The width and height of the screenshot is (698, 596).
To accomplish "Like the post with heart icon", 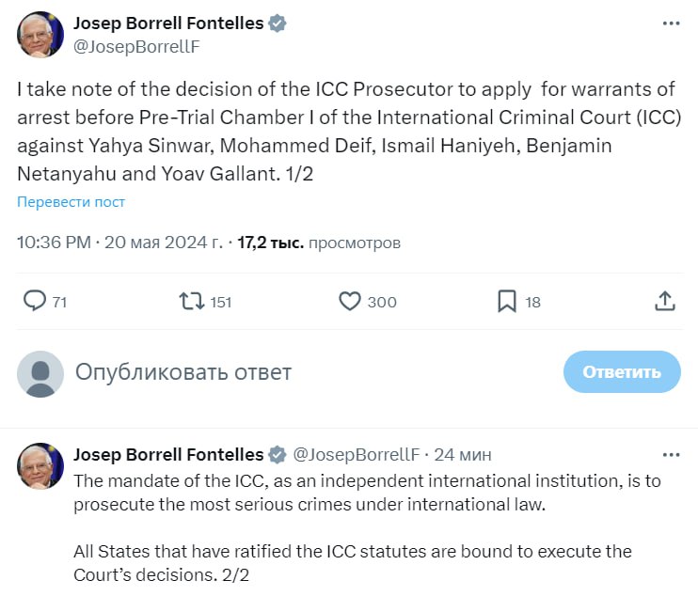I will tap(350, 301).
